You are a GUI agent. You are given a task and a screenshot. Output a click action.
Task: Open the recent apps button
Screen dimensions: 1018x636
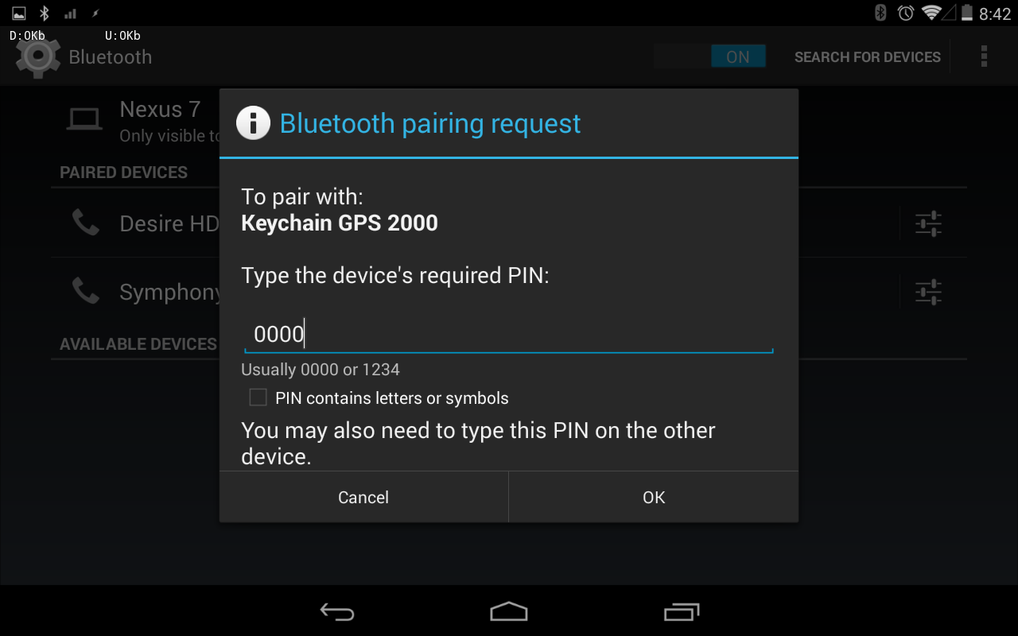click(681, 611)
